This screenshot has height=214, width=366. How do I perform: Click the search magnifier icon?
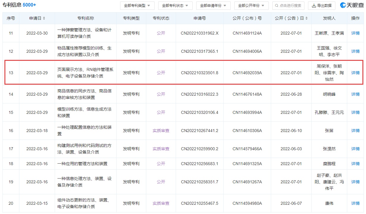click(x=277, y=6)
